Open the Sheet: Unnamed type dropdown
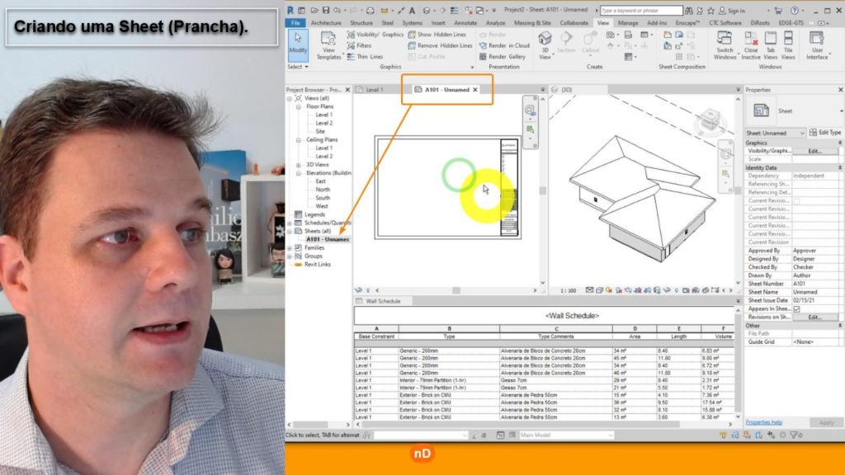 tap(776, 133)
